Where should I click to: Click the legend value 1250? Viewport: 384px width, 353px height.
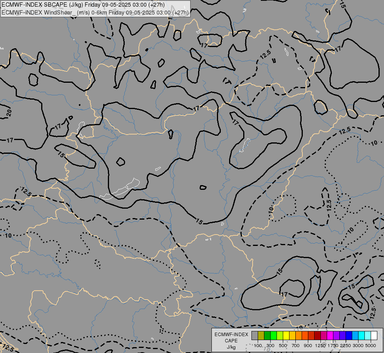[x=320, y=346]
